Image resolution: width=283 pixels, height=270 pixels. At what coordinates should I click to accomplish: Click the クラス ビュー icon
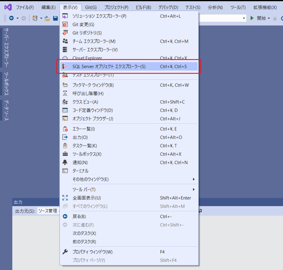click(65, 102)
